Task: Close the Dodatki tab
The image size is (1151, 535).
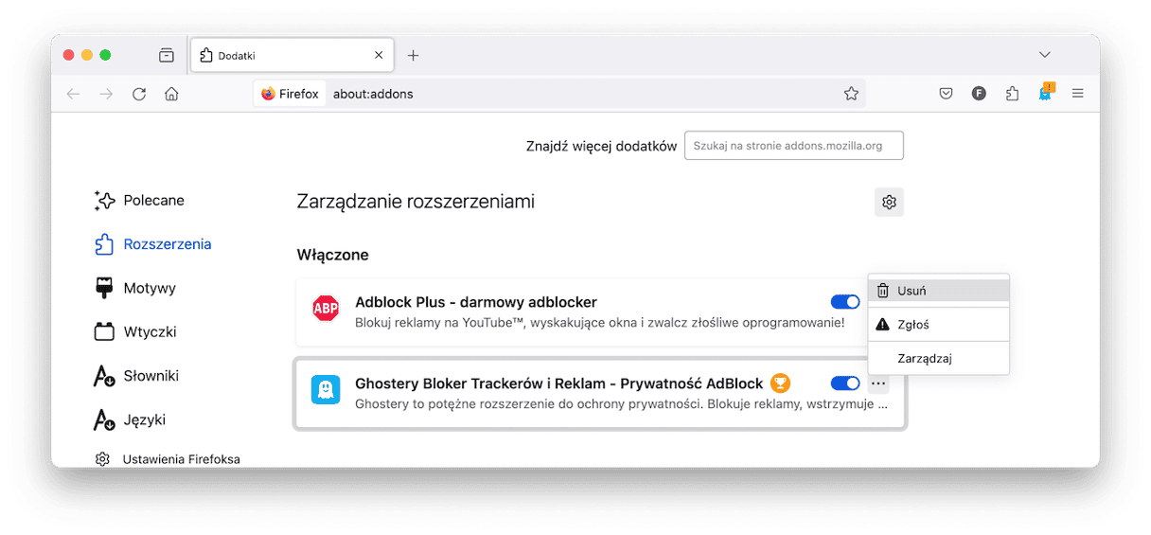Action: tap(379, 56)
